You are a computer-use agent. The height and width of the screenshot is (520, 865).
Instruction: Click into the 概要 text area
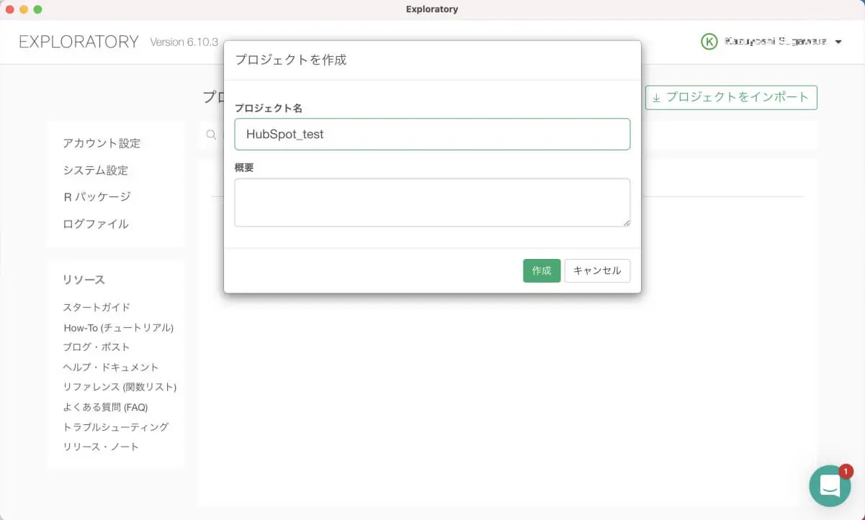(x=432, y=202)
